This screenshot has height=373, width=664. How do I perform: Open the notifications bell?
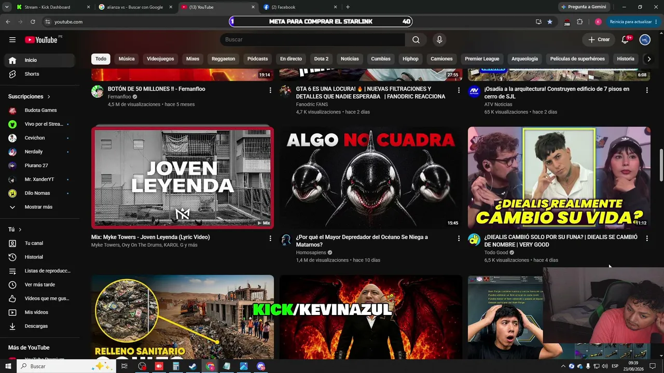click(626, 40)
